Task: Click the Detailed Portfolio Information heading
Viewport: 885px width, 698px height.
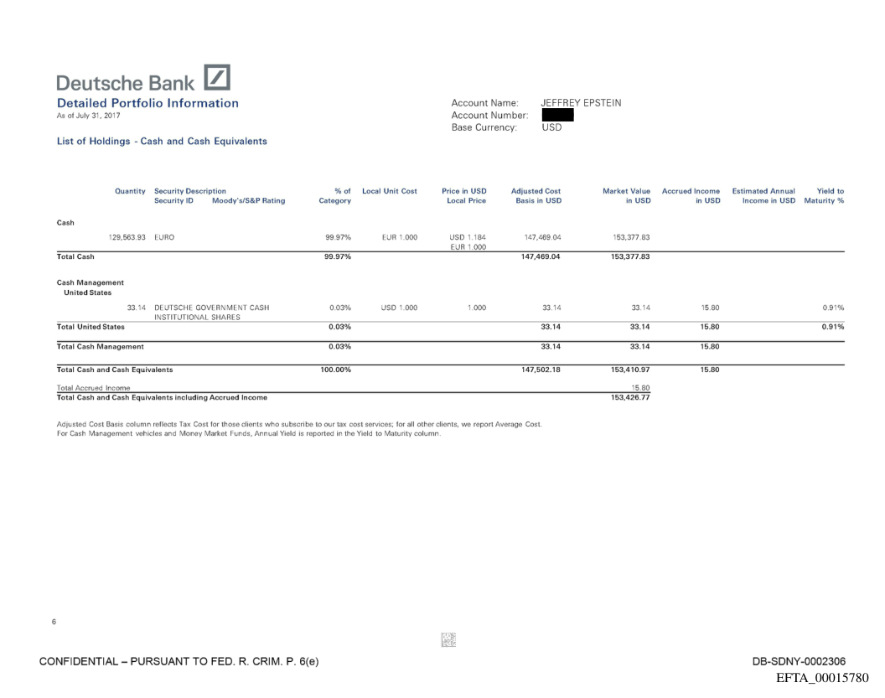Action: tap(147, 103)
